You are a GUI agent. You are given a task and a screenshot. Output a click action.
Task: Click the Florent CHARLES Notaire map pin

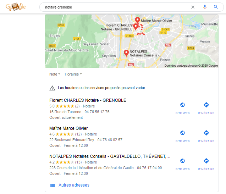tap(135, 27)
